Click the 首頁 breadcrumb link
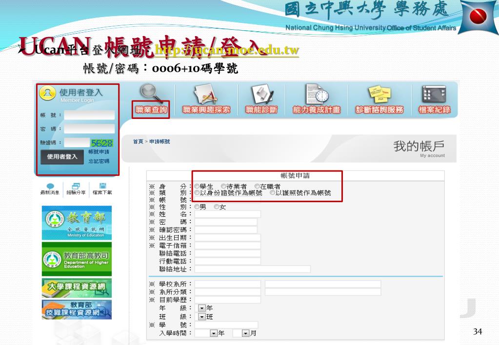499x345 pixels. click(x=138, y=141)
